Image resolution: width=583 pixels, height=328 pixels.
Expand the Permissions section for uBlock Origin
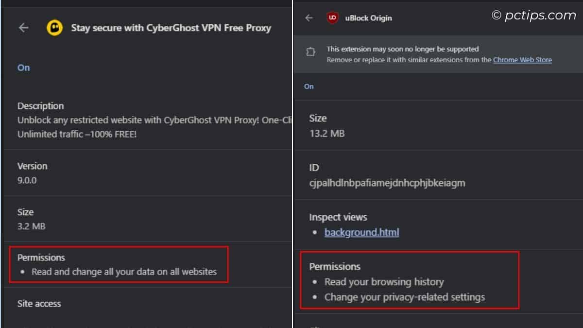pyautogui.click(x=335, y=266)
